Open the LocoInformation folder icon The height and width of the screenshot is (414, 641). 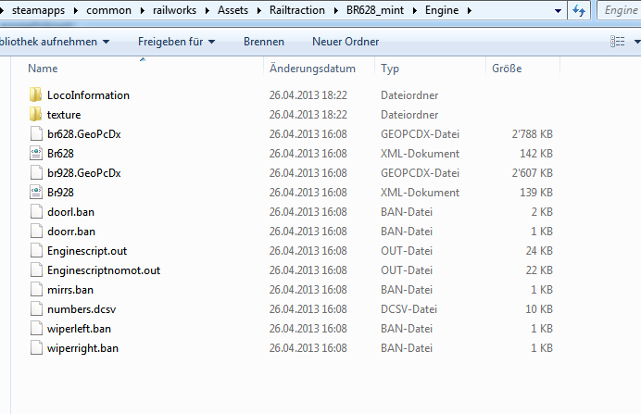click(35, 94)
